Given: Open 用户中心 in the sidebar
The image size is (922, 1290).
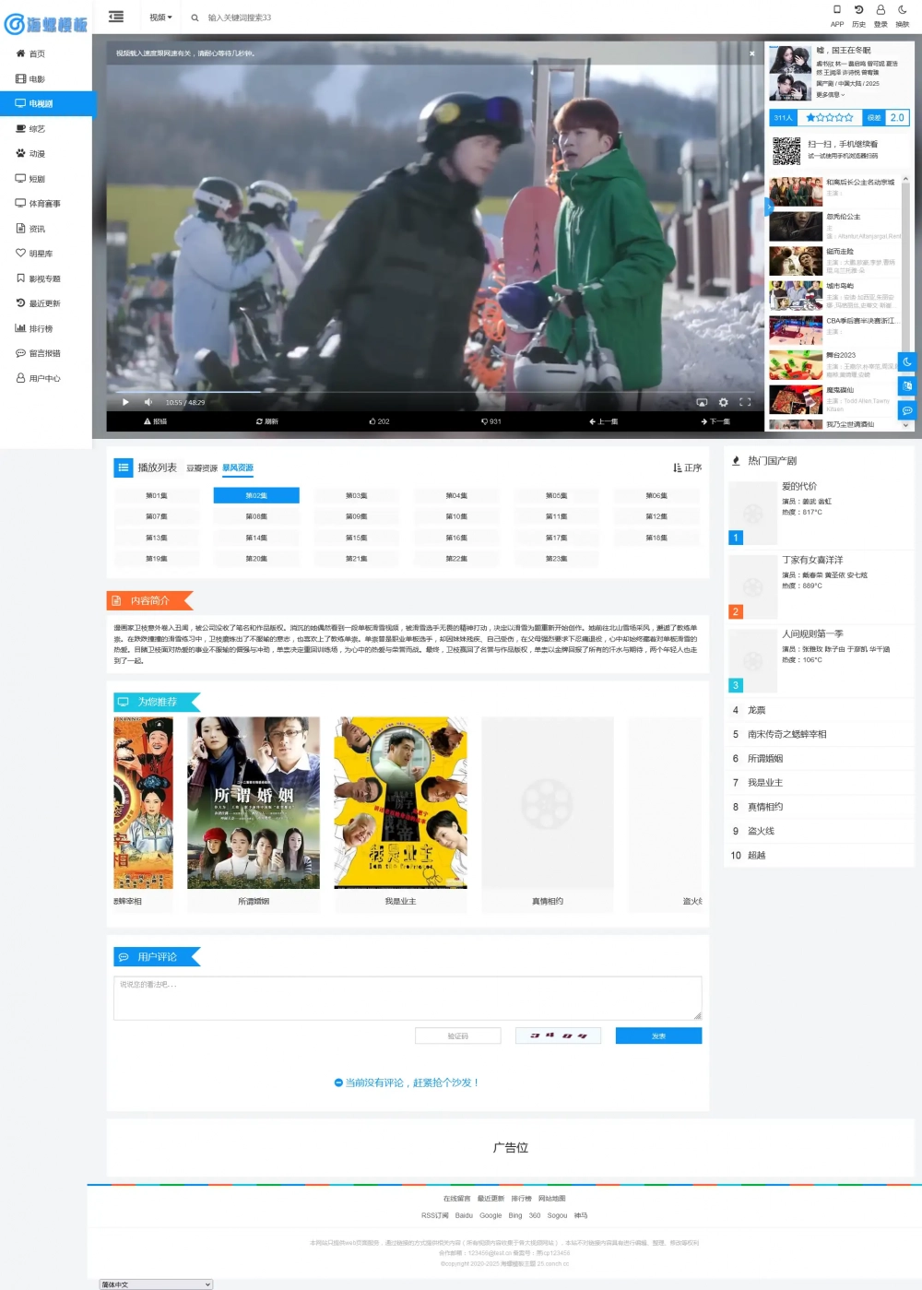Looking at the screenshot, I should click(x=46, y=378).
